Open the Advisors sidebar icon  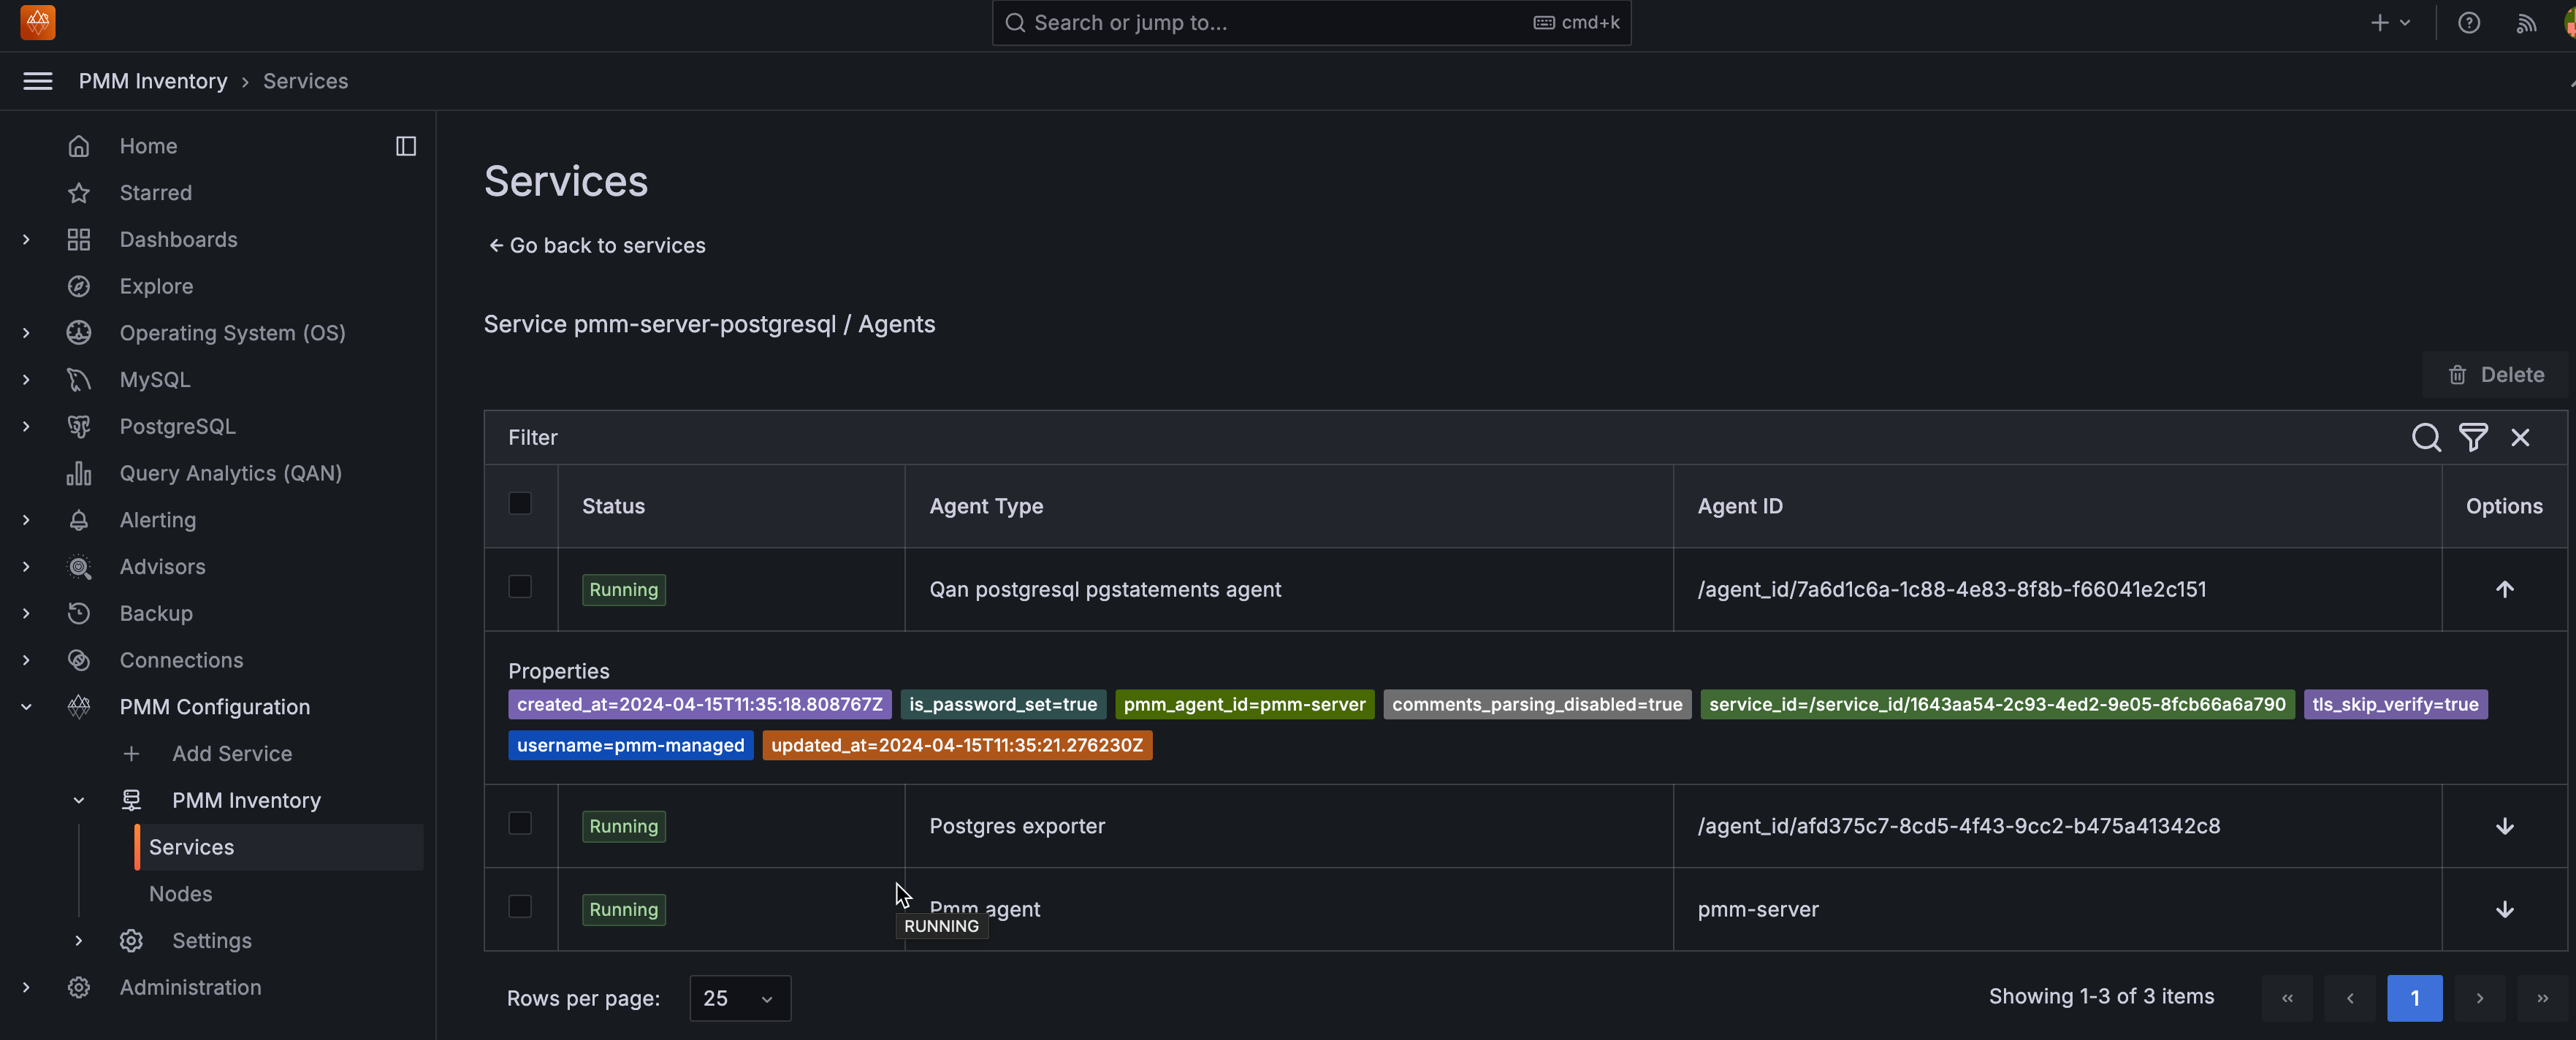tap(79, 567)
